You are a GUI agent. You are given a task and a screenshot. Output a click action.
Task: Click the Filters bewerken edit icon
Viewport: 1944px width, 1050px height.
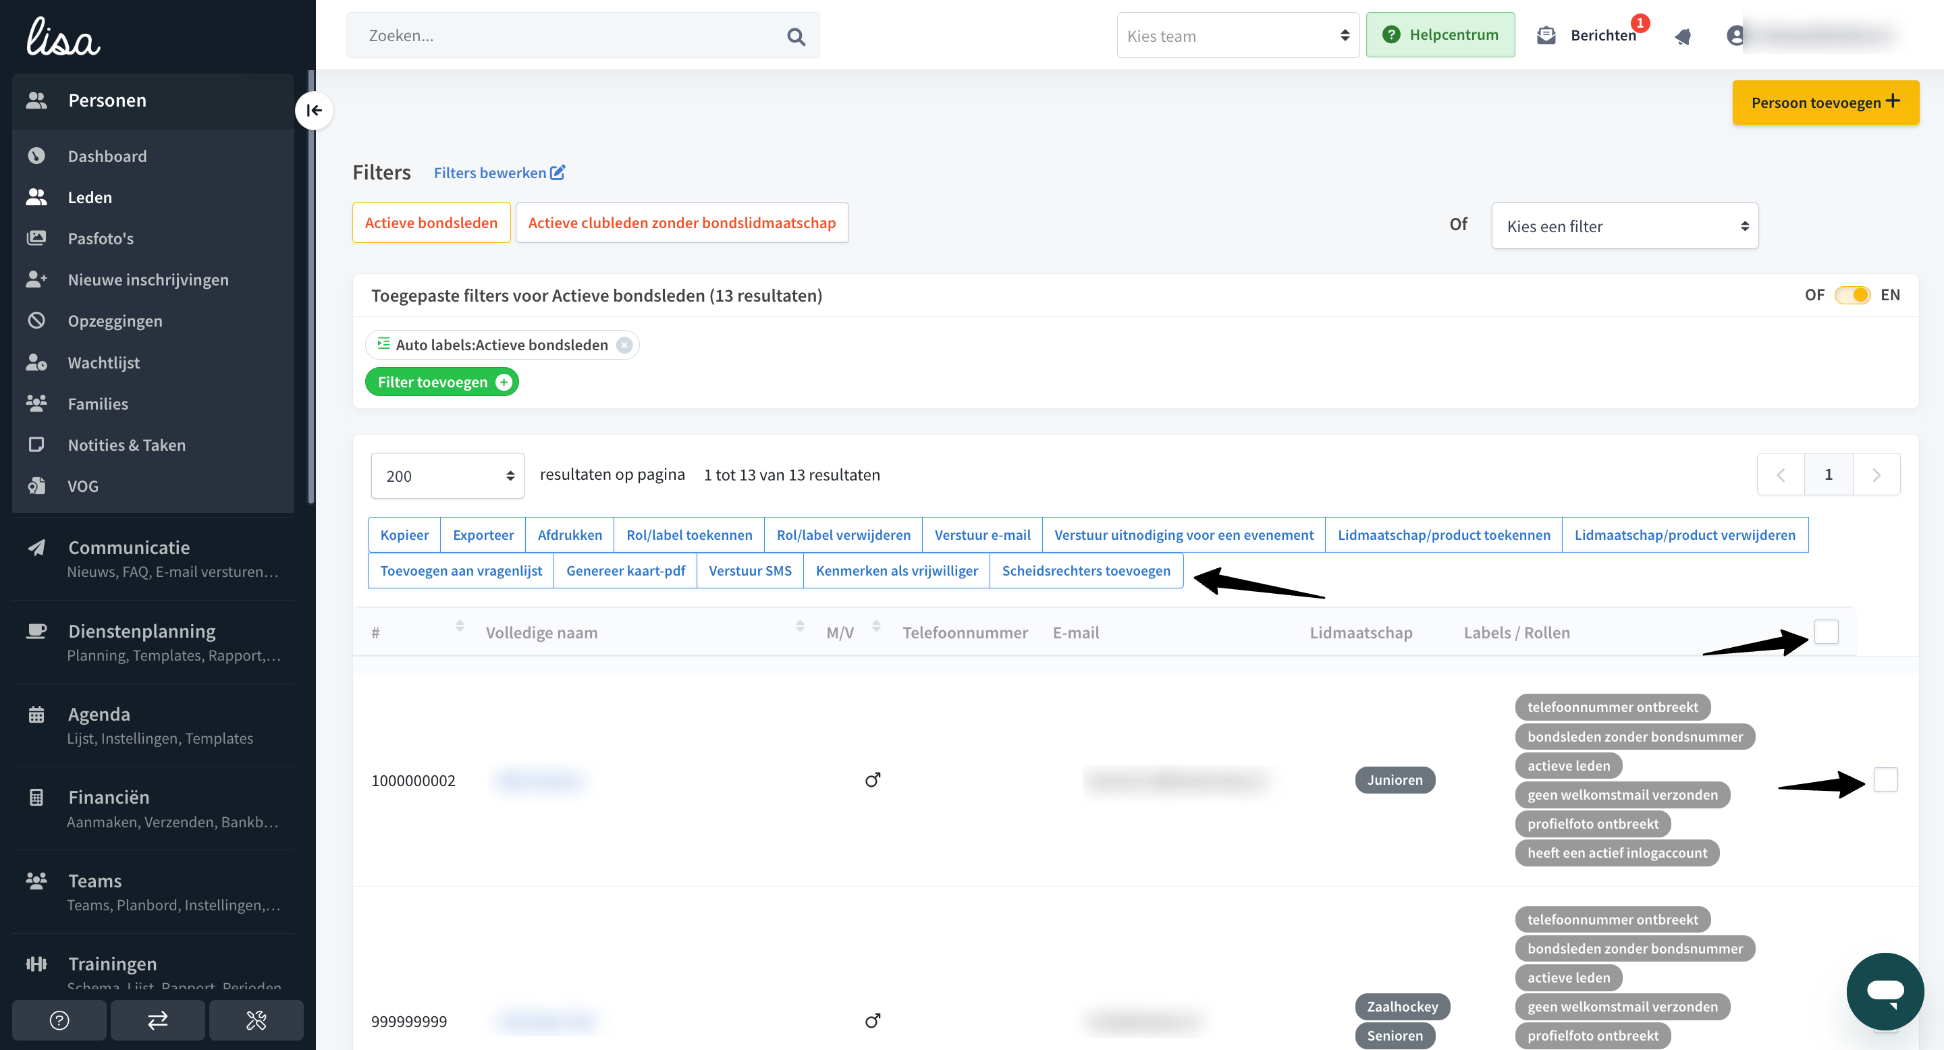tap(558, 173)
